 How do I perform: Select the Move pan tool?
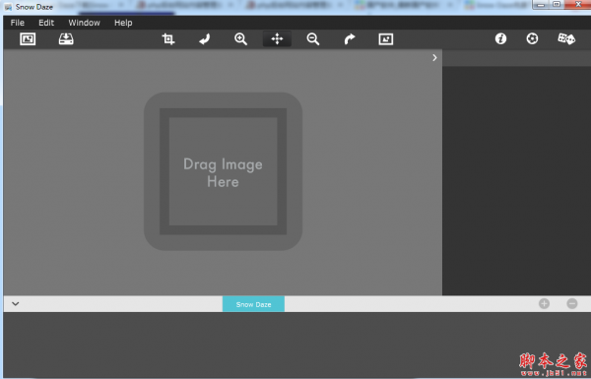(x=277, y=38)
